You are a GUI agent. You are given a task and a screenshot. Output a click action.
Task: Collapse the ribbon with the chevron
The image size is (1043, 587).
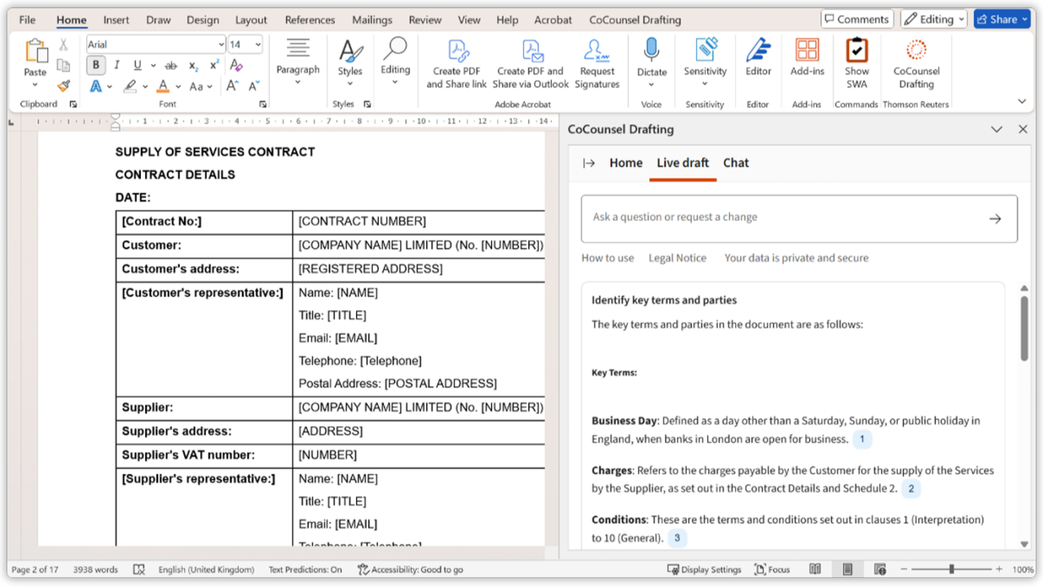point(1022,101)
